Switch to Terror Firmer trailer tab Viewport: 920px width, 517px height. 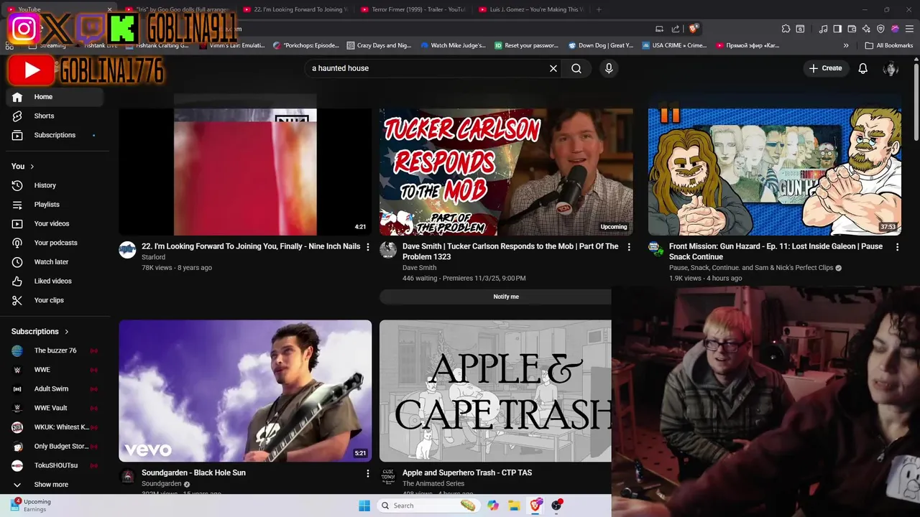tap(413, 9)
